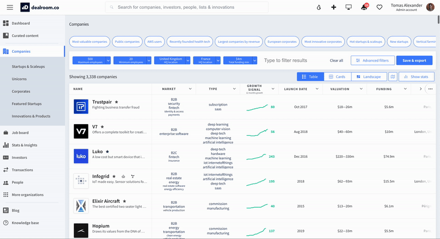The width and height of the screenshot is (440, 239).
Task: Open the Market column dropdown arrow
Action: (190, 89)
